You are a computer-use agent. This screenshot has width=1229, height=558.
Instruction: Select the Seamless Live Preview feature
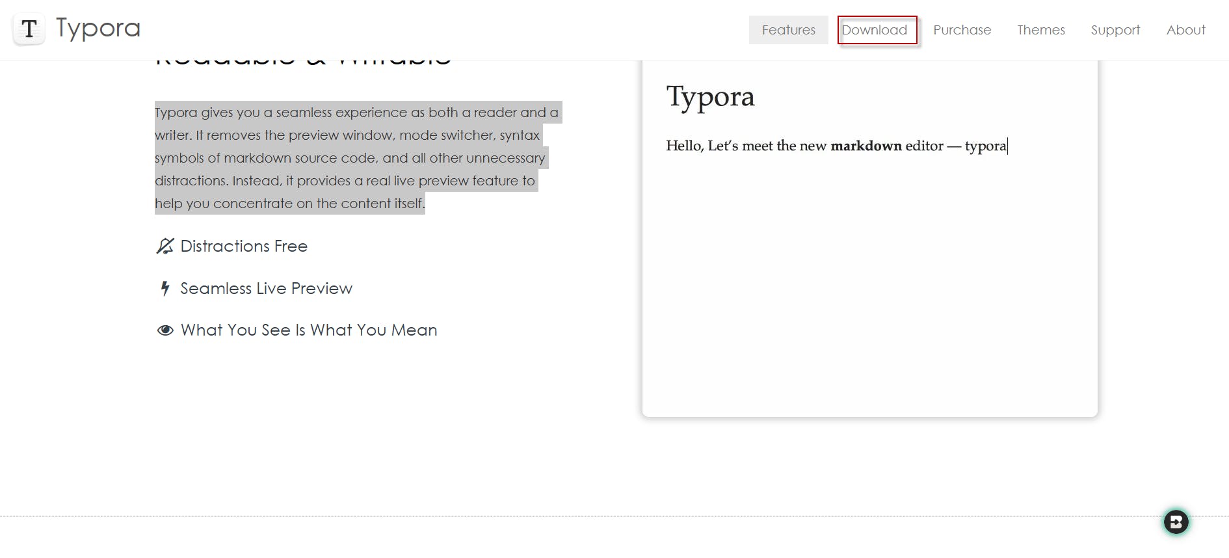pos(267,288)
